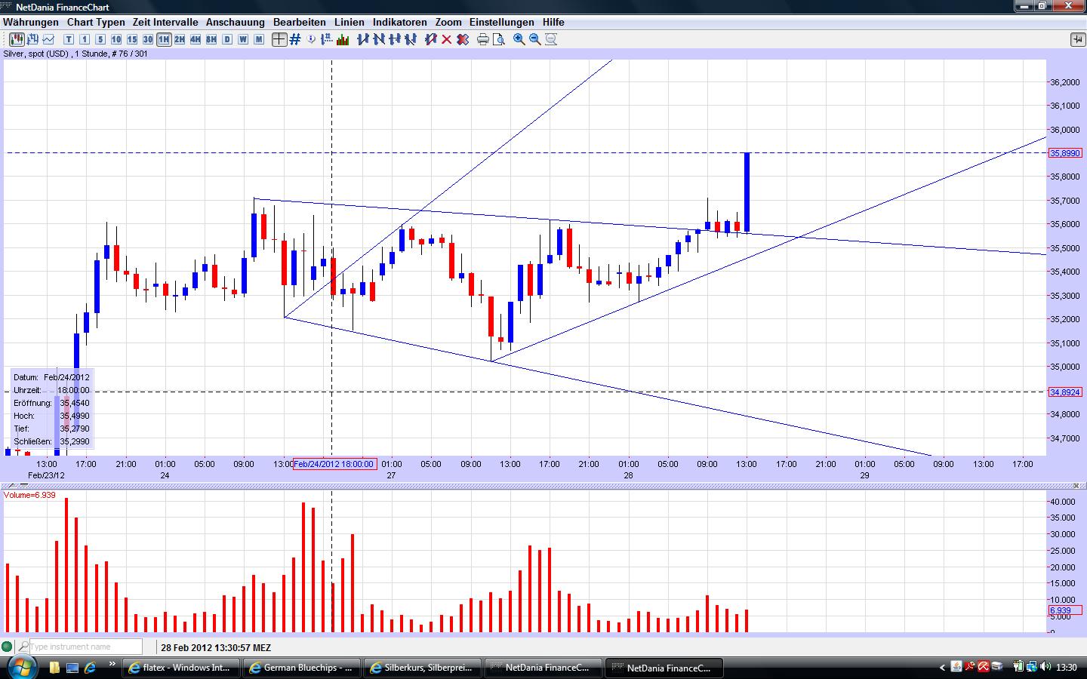The width and height of the screenshot is (1087, 679).
Task: Select the candlestick chart type icon
Action: coord(17,39)
